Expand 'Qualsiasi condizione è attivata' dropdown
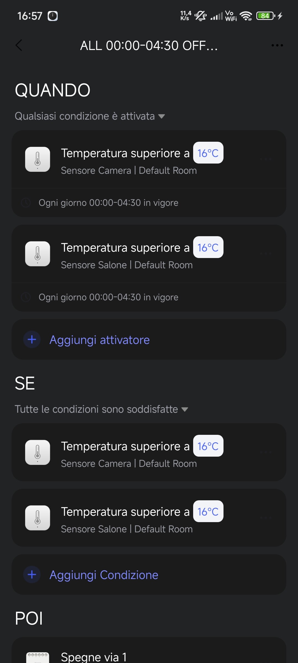298x663 pixels. click(x=90, y=116)
